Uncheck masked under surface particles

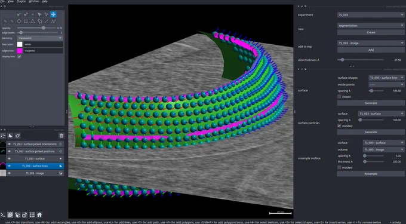click(339, 125)
